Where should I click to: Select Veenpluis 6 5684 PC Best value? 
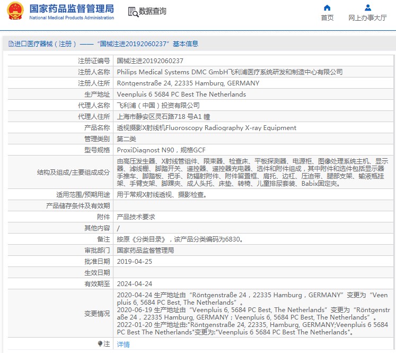coord(181,94)
